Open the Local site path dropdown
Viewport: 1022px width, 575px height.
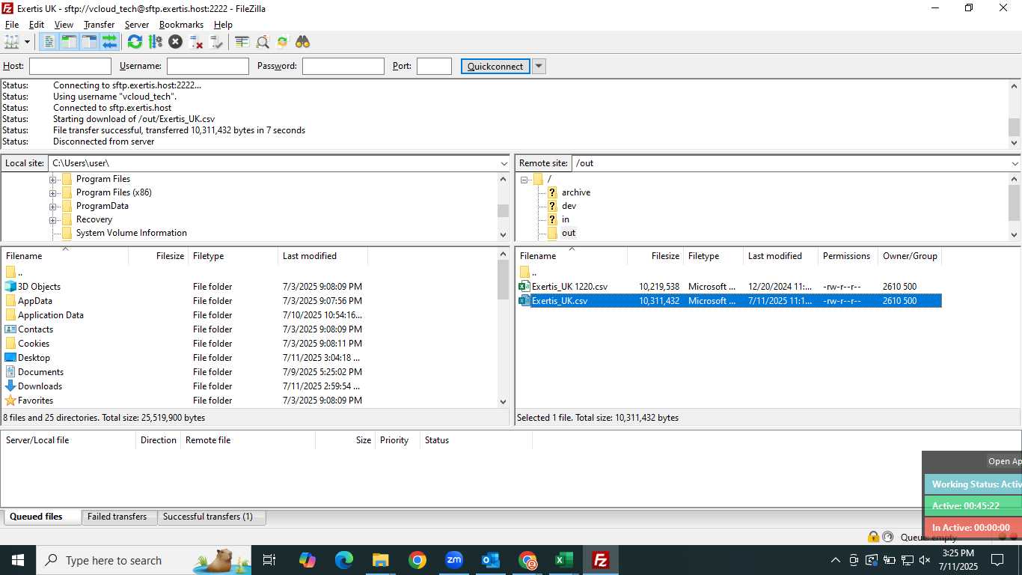pos(504,163)
